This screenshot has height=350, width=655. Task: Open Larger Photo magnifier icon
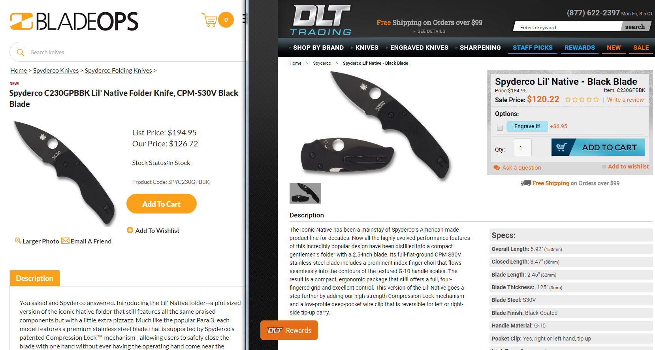click(x=18, y=241)
